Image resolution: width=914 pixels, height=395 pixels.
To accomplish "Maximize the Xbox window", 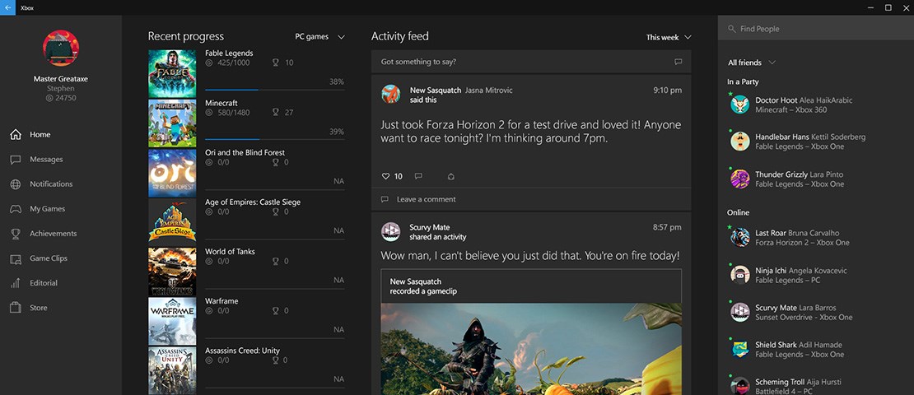I will tap(888, 7).
